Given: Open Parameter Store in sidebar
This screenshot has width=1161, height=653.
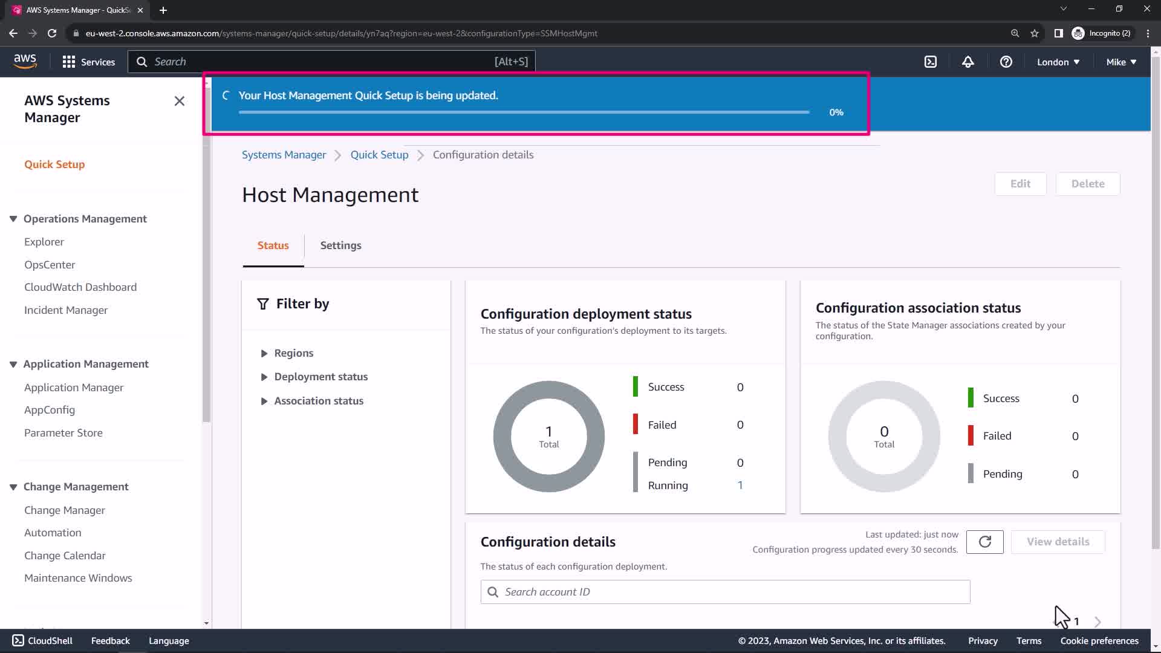Looking at the screenshot, I should [x=63, y=433].
